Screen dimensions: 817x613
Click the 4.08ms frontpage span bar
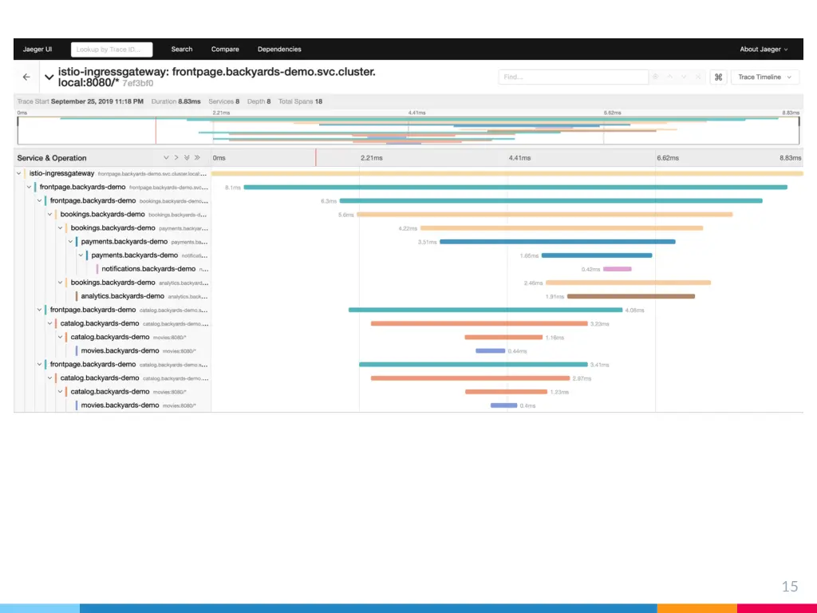(486, 310)
